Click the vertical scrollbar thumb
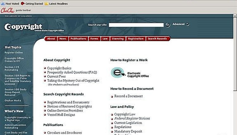This screenshot has height=135, width=237. pyautogui.click(x=235, y=54)
